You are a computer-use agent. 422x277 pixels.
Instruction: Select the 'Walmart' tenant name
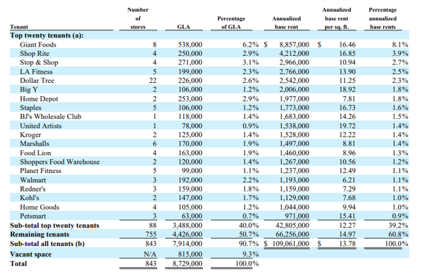pyautogui.click(x=33, y=180)
